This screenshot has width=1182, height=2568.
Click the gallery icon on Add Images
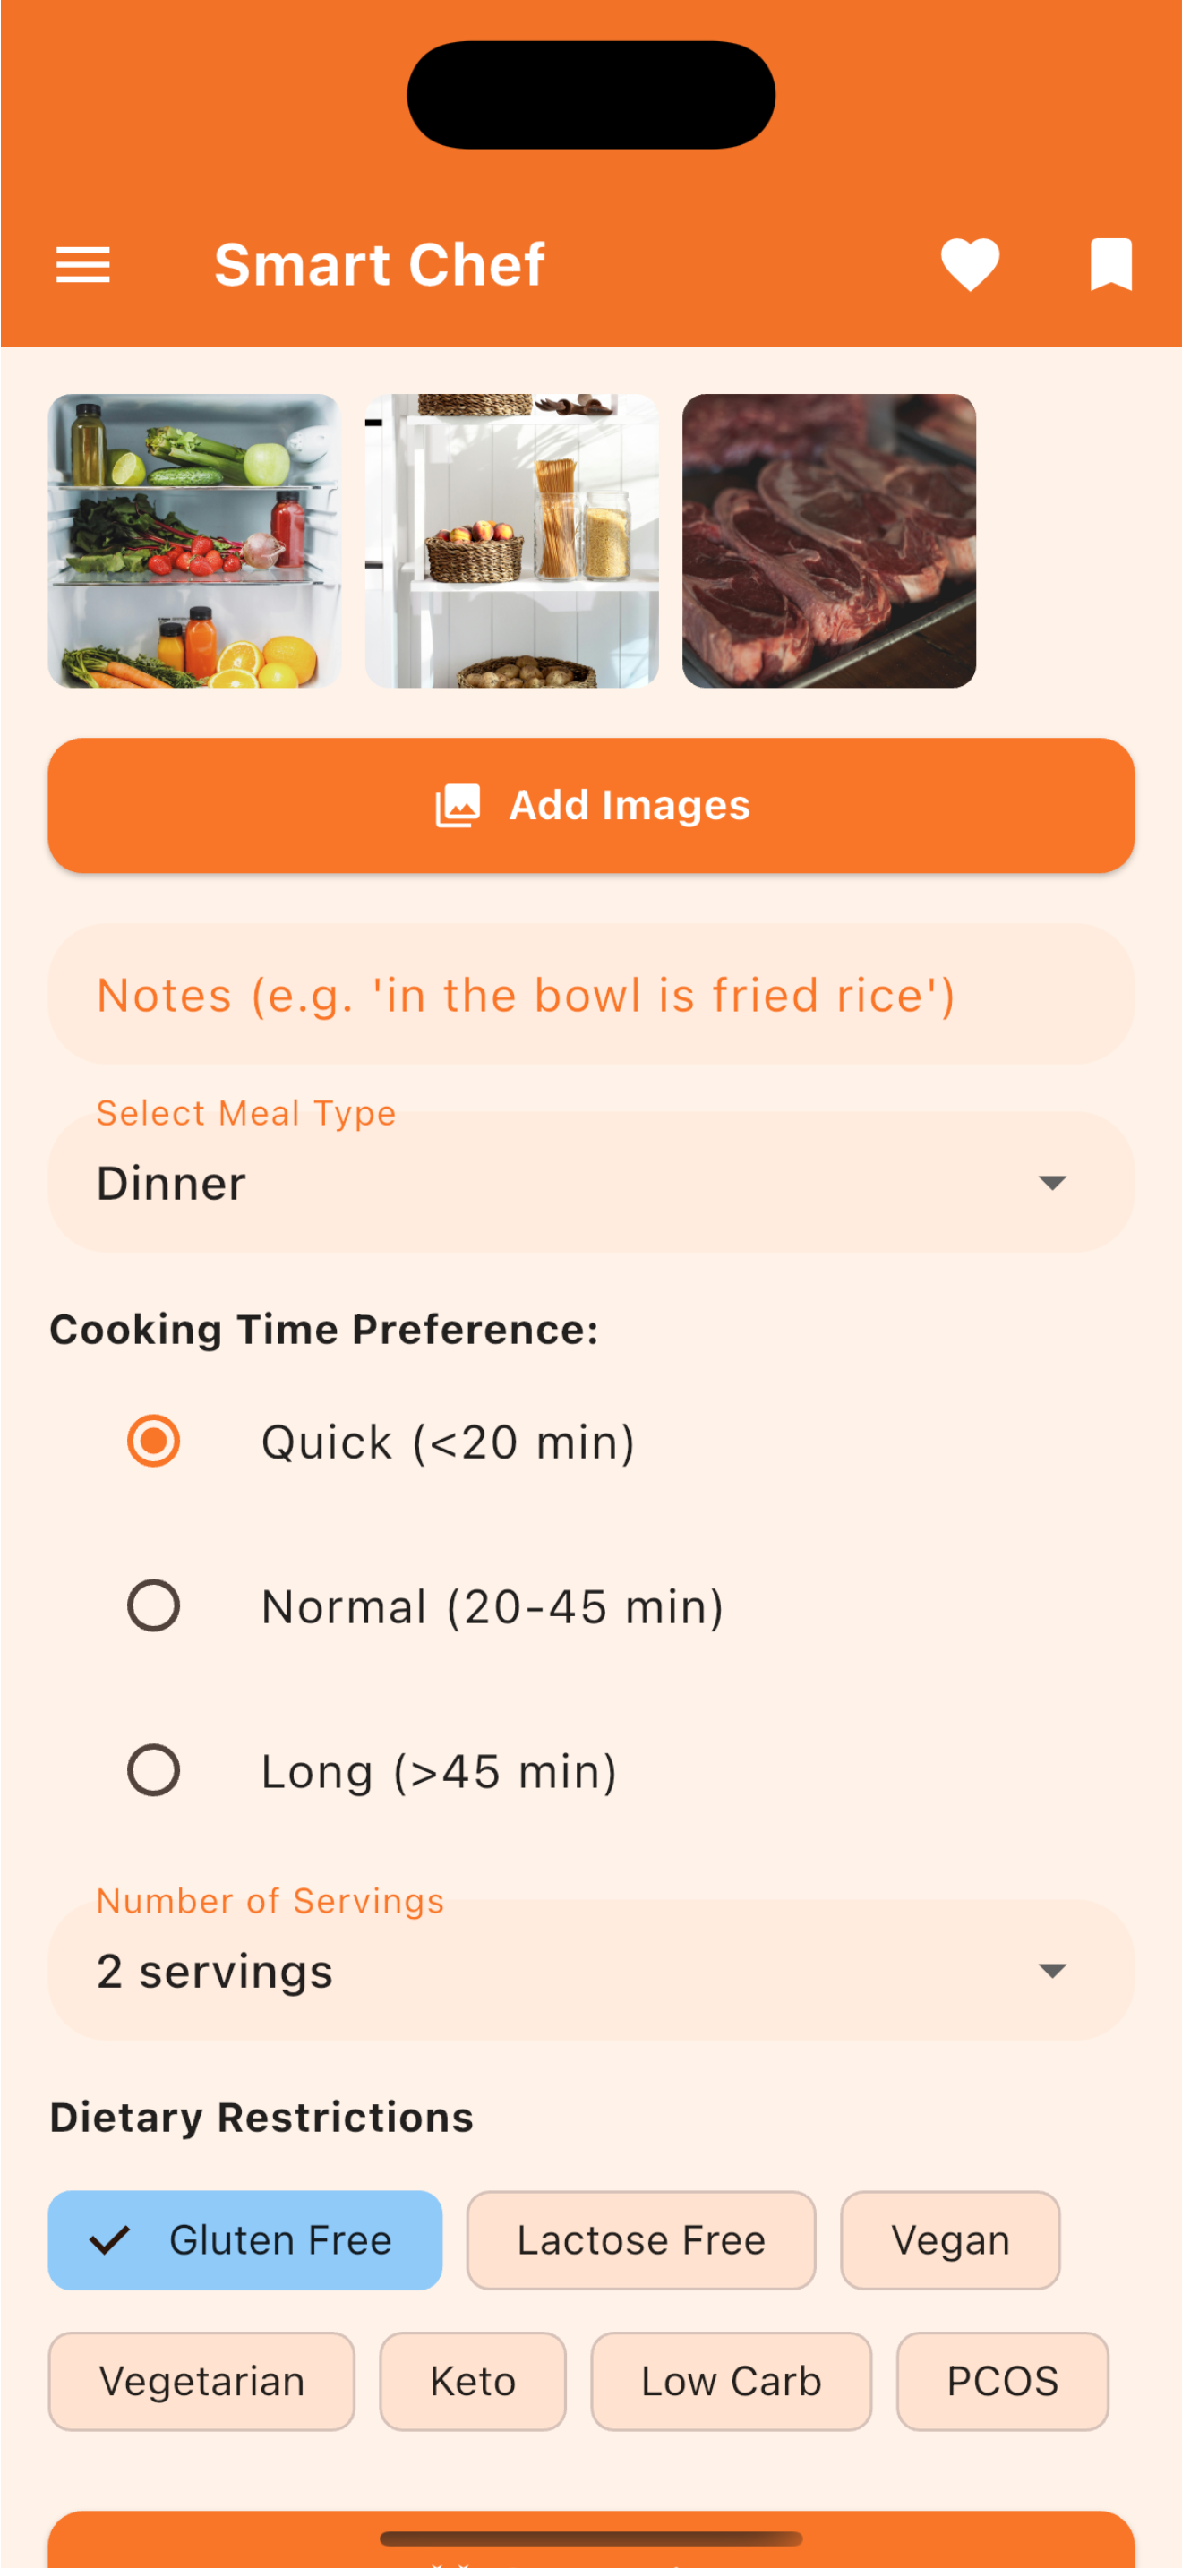(x=458, y=806)
